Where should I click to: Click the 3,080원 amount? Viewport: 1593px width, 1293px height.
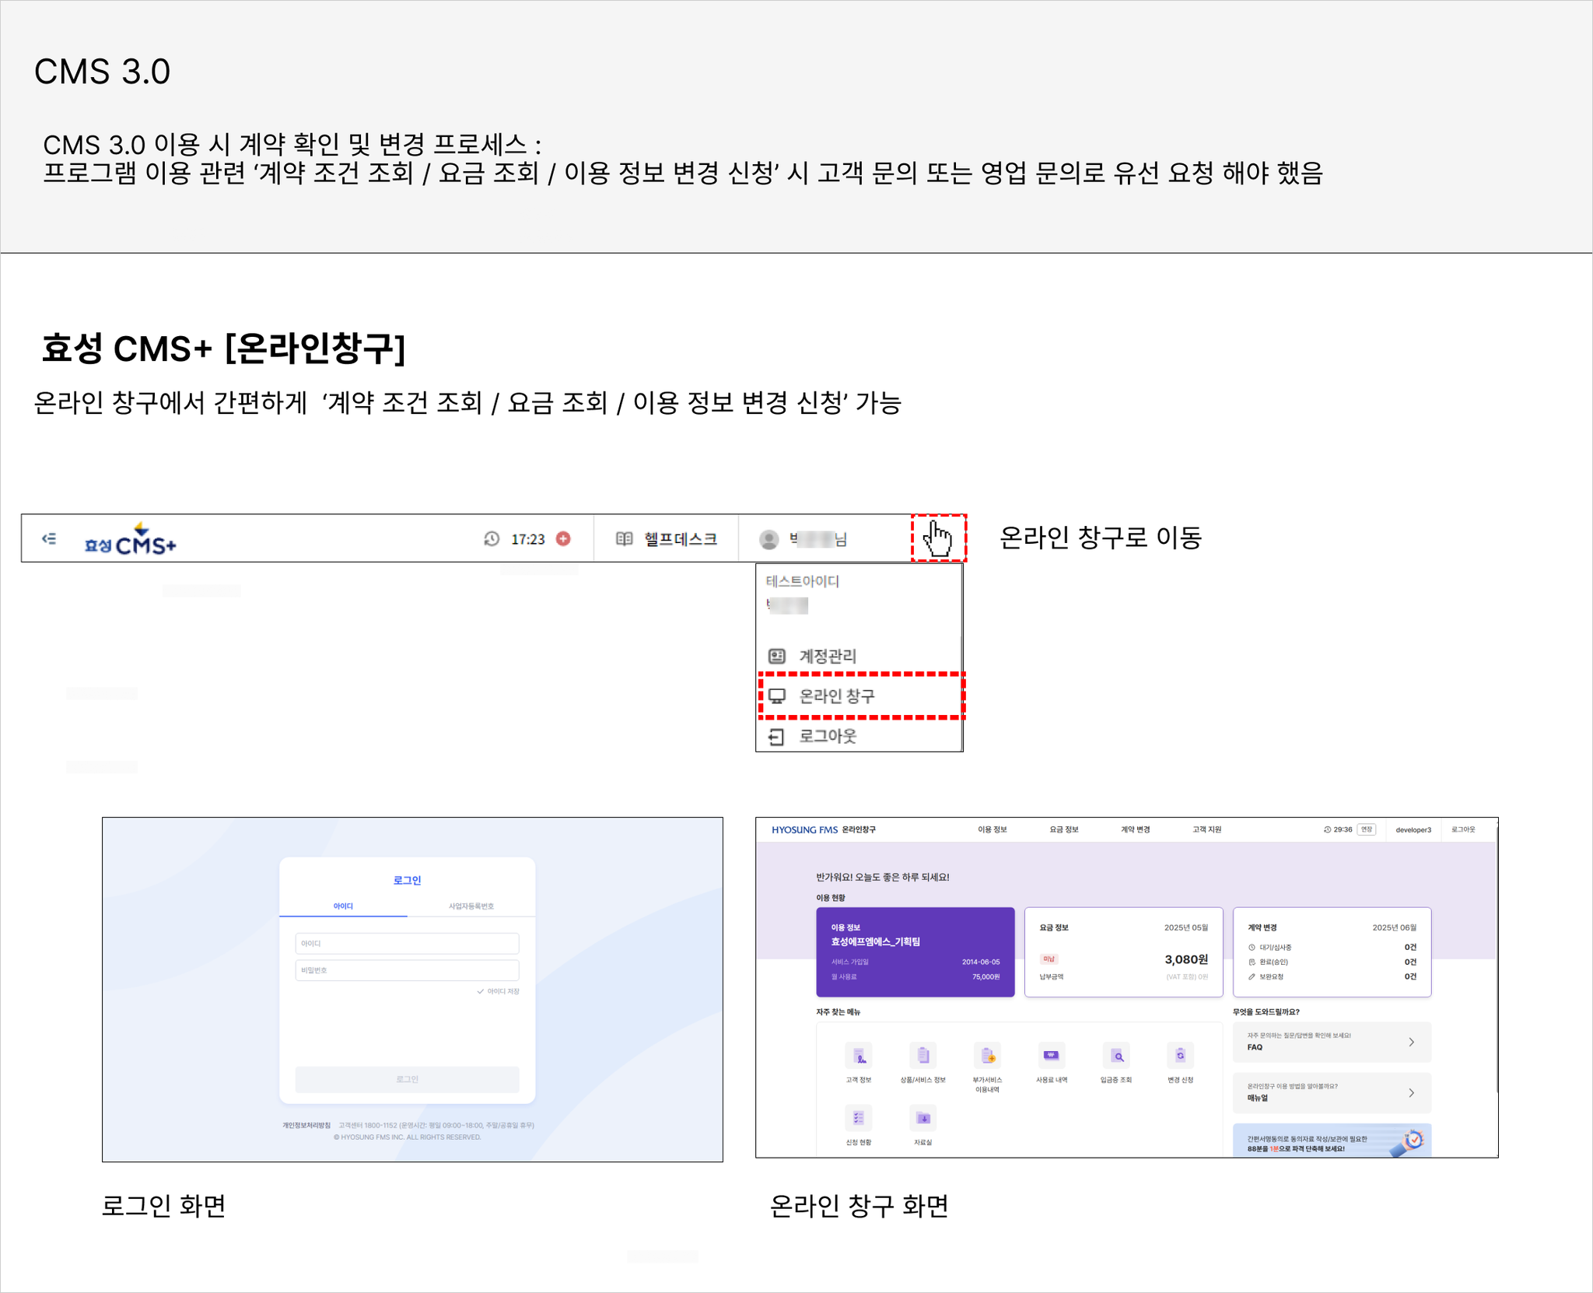pos(1185,959)
